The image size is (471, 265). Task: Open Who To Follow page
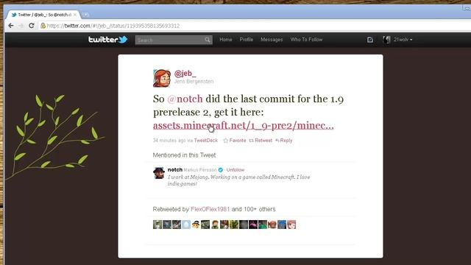[306, 40]
